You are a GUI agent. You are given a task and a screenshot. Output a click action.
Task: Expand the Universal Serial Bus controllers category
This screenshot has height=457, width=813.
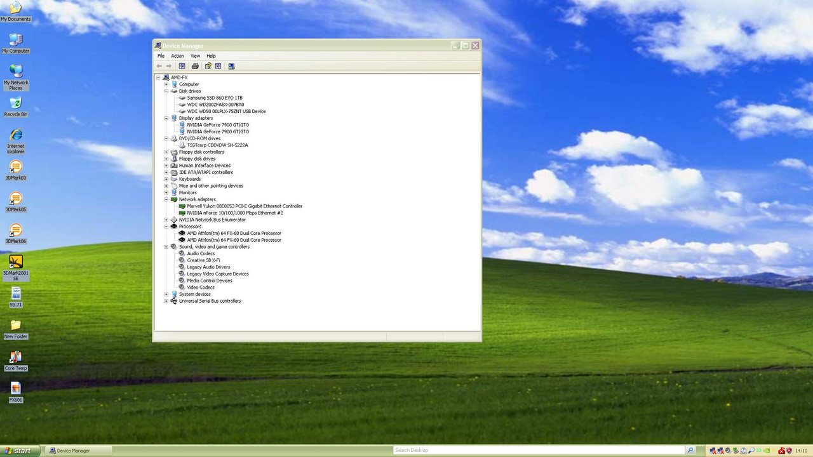click(x=166, y=301)
